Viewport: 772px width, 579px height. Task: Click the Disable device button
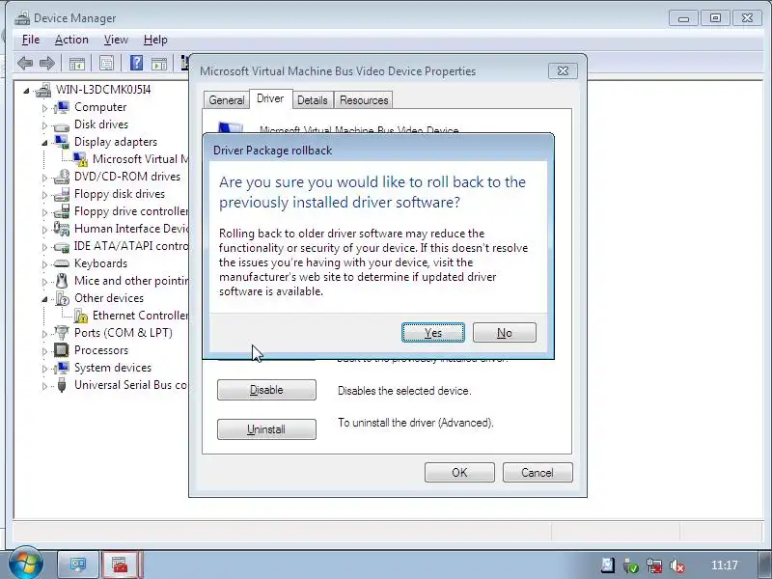(266, 390)
